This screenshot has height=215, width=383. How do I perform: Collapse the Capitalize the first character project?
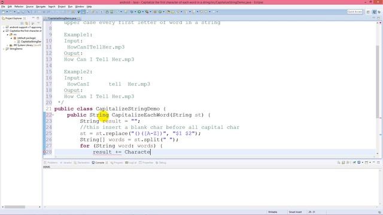click(4, 31)
